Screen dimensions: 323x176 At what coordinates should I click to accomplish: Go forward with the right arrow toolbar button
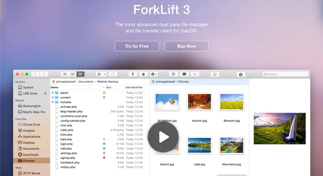pos(44,74)
